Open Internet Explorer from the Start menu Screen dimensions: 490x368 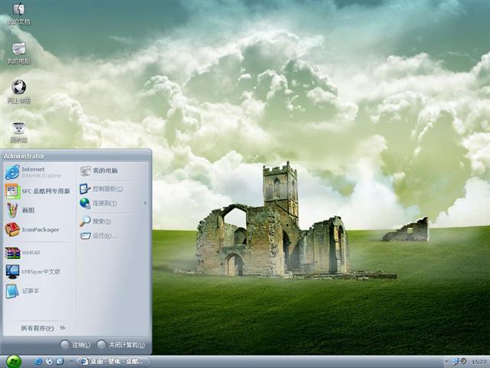[34, 172]
